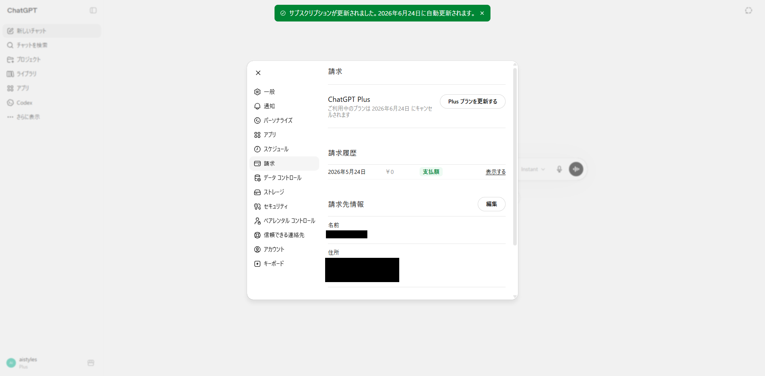Open スケジュール schedule clock icon
Viewport: 765px width, 376px height.
coord(257,149)
